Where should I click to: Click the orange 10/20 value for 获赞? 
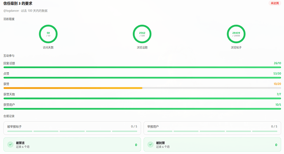click(x=277, y=84)
